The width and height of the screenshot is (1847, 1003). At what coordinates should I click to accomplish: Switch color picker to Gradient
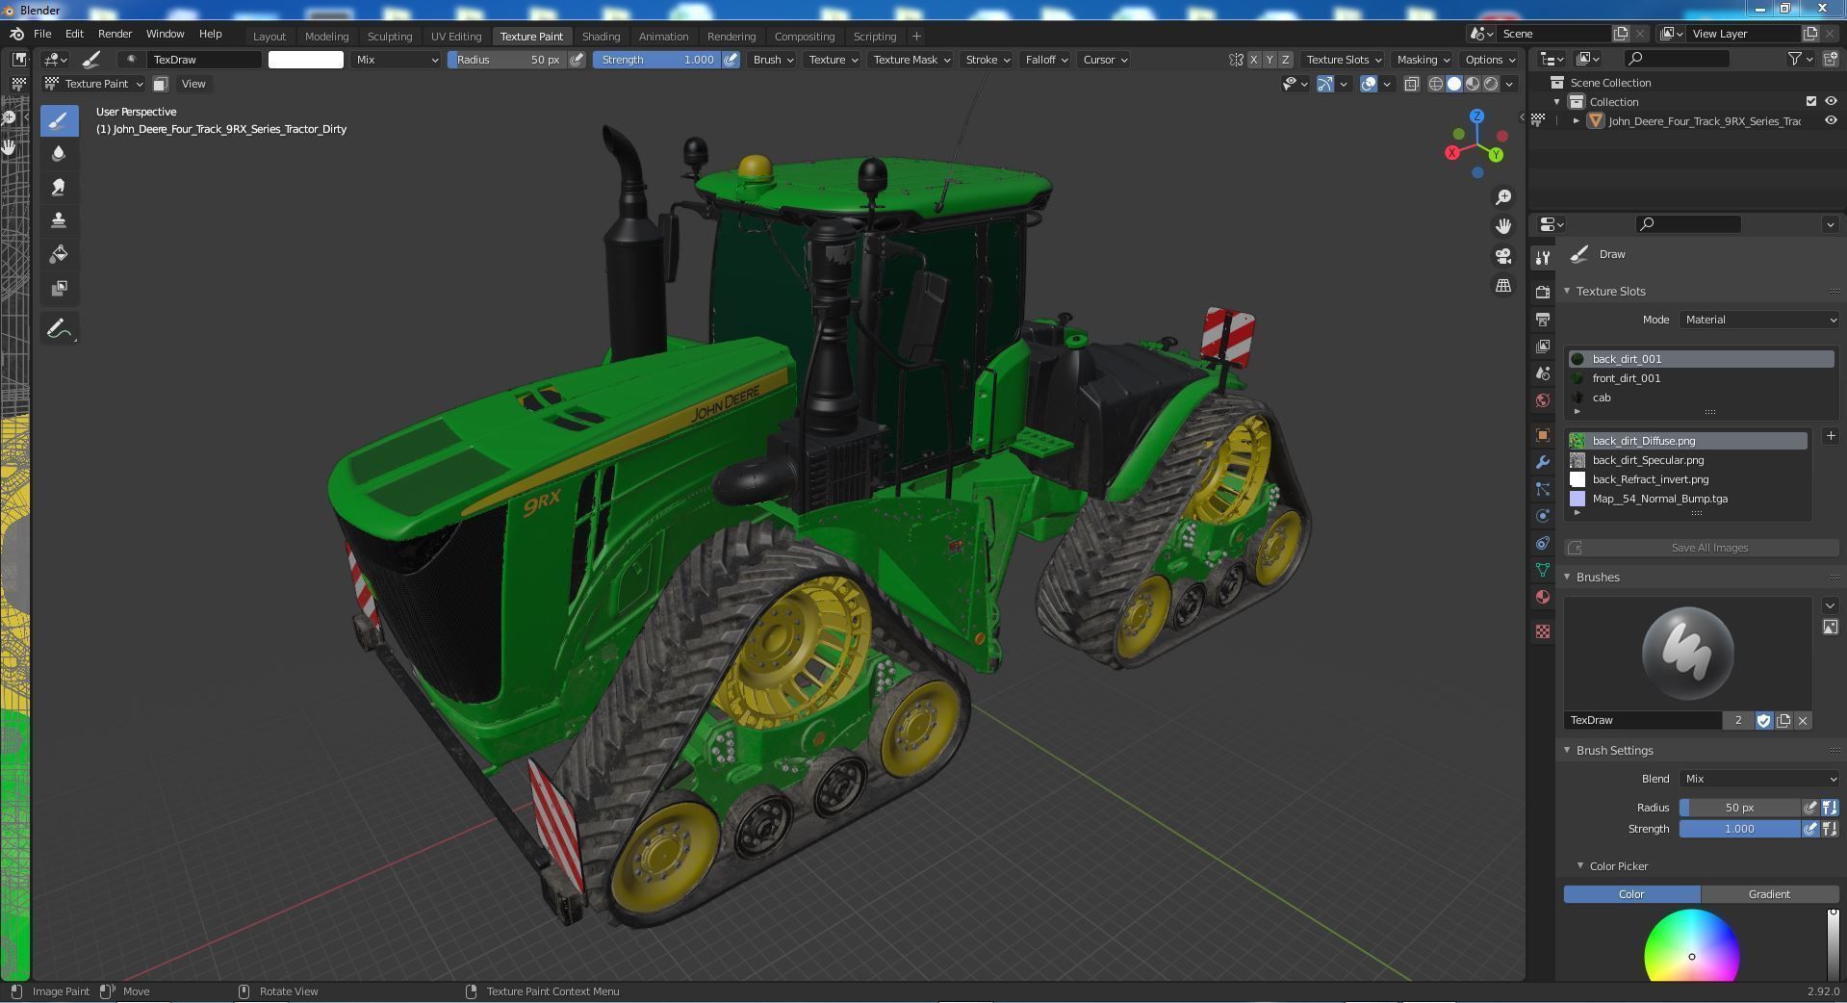point(1769,894)
